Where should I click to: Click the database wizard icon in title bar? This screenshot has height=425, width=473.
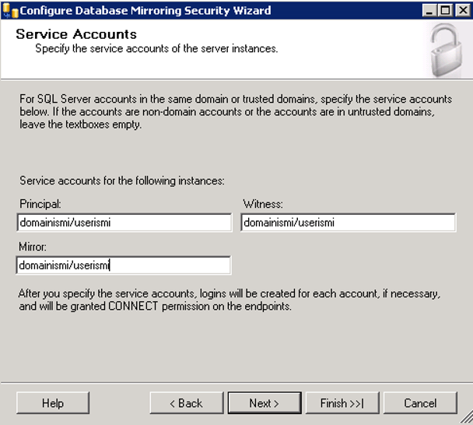10,11
